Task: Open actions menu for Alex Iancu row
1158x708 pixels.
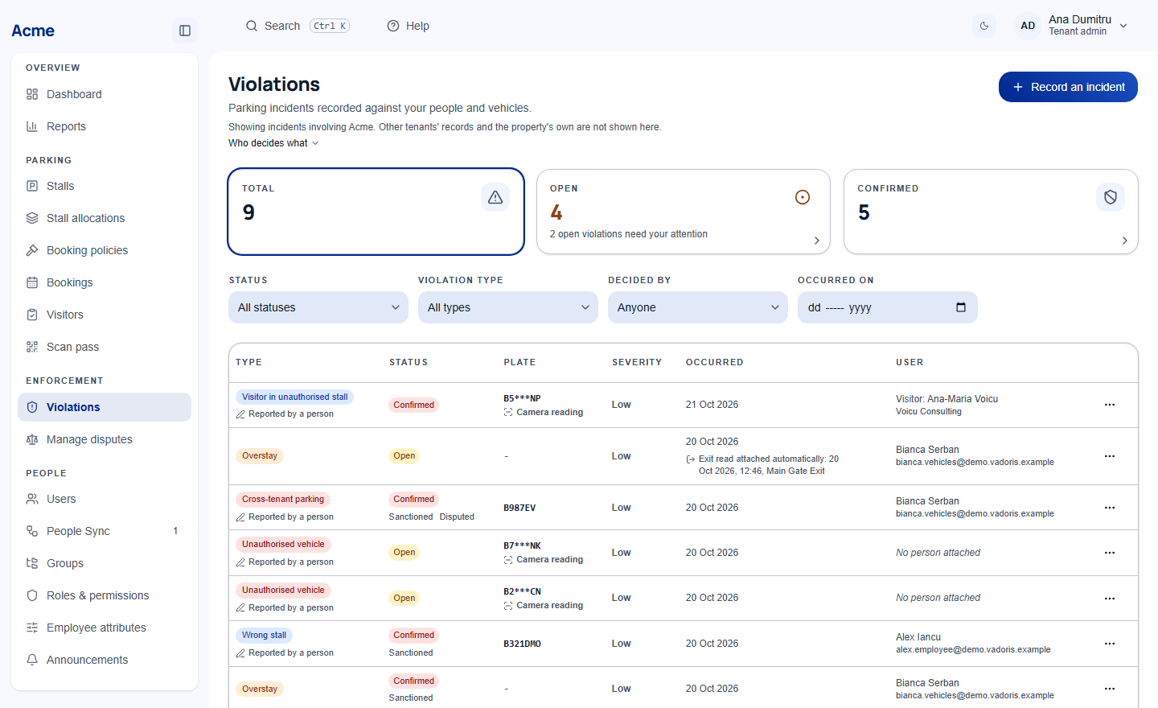Action: click(1110, 644)
